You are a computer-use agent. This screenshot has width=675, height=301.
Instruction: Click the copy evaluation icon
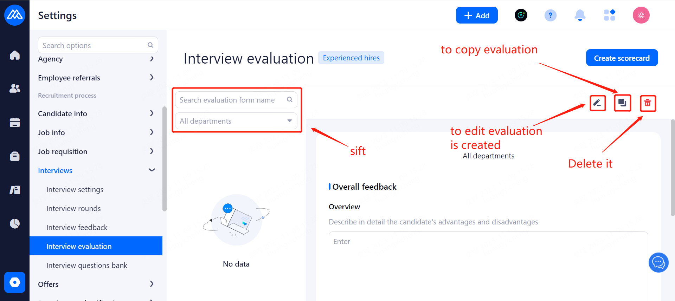(622, 103)
